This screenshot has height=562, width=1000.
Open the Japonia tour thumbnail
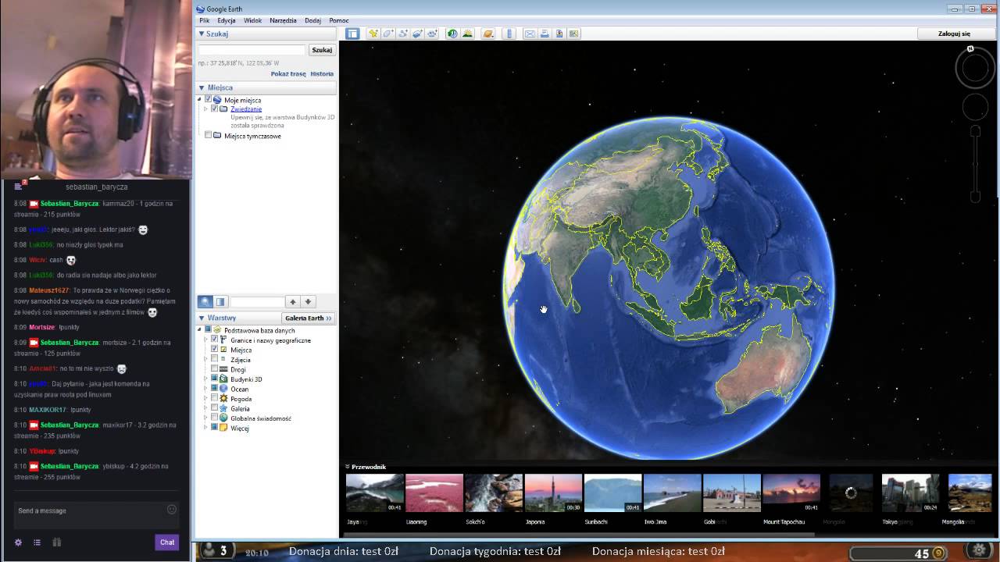[x=553, y=493]
